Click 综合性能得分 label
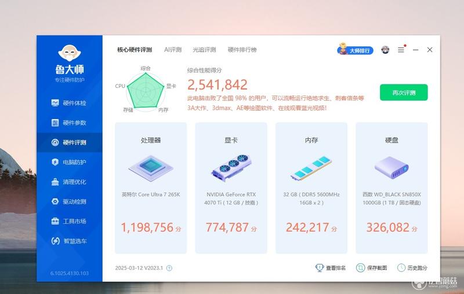Viewport: 464px width, 294px height. [205, 70]
